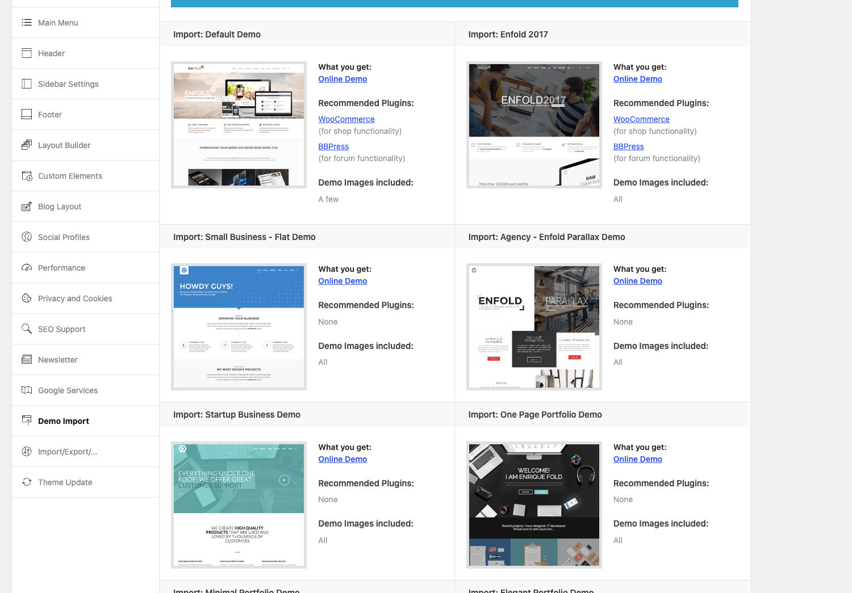Click the Social Profiles icon
This screenshot has width=852, height=593.
(x=27, y=237)
